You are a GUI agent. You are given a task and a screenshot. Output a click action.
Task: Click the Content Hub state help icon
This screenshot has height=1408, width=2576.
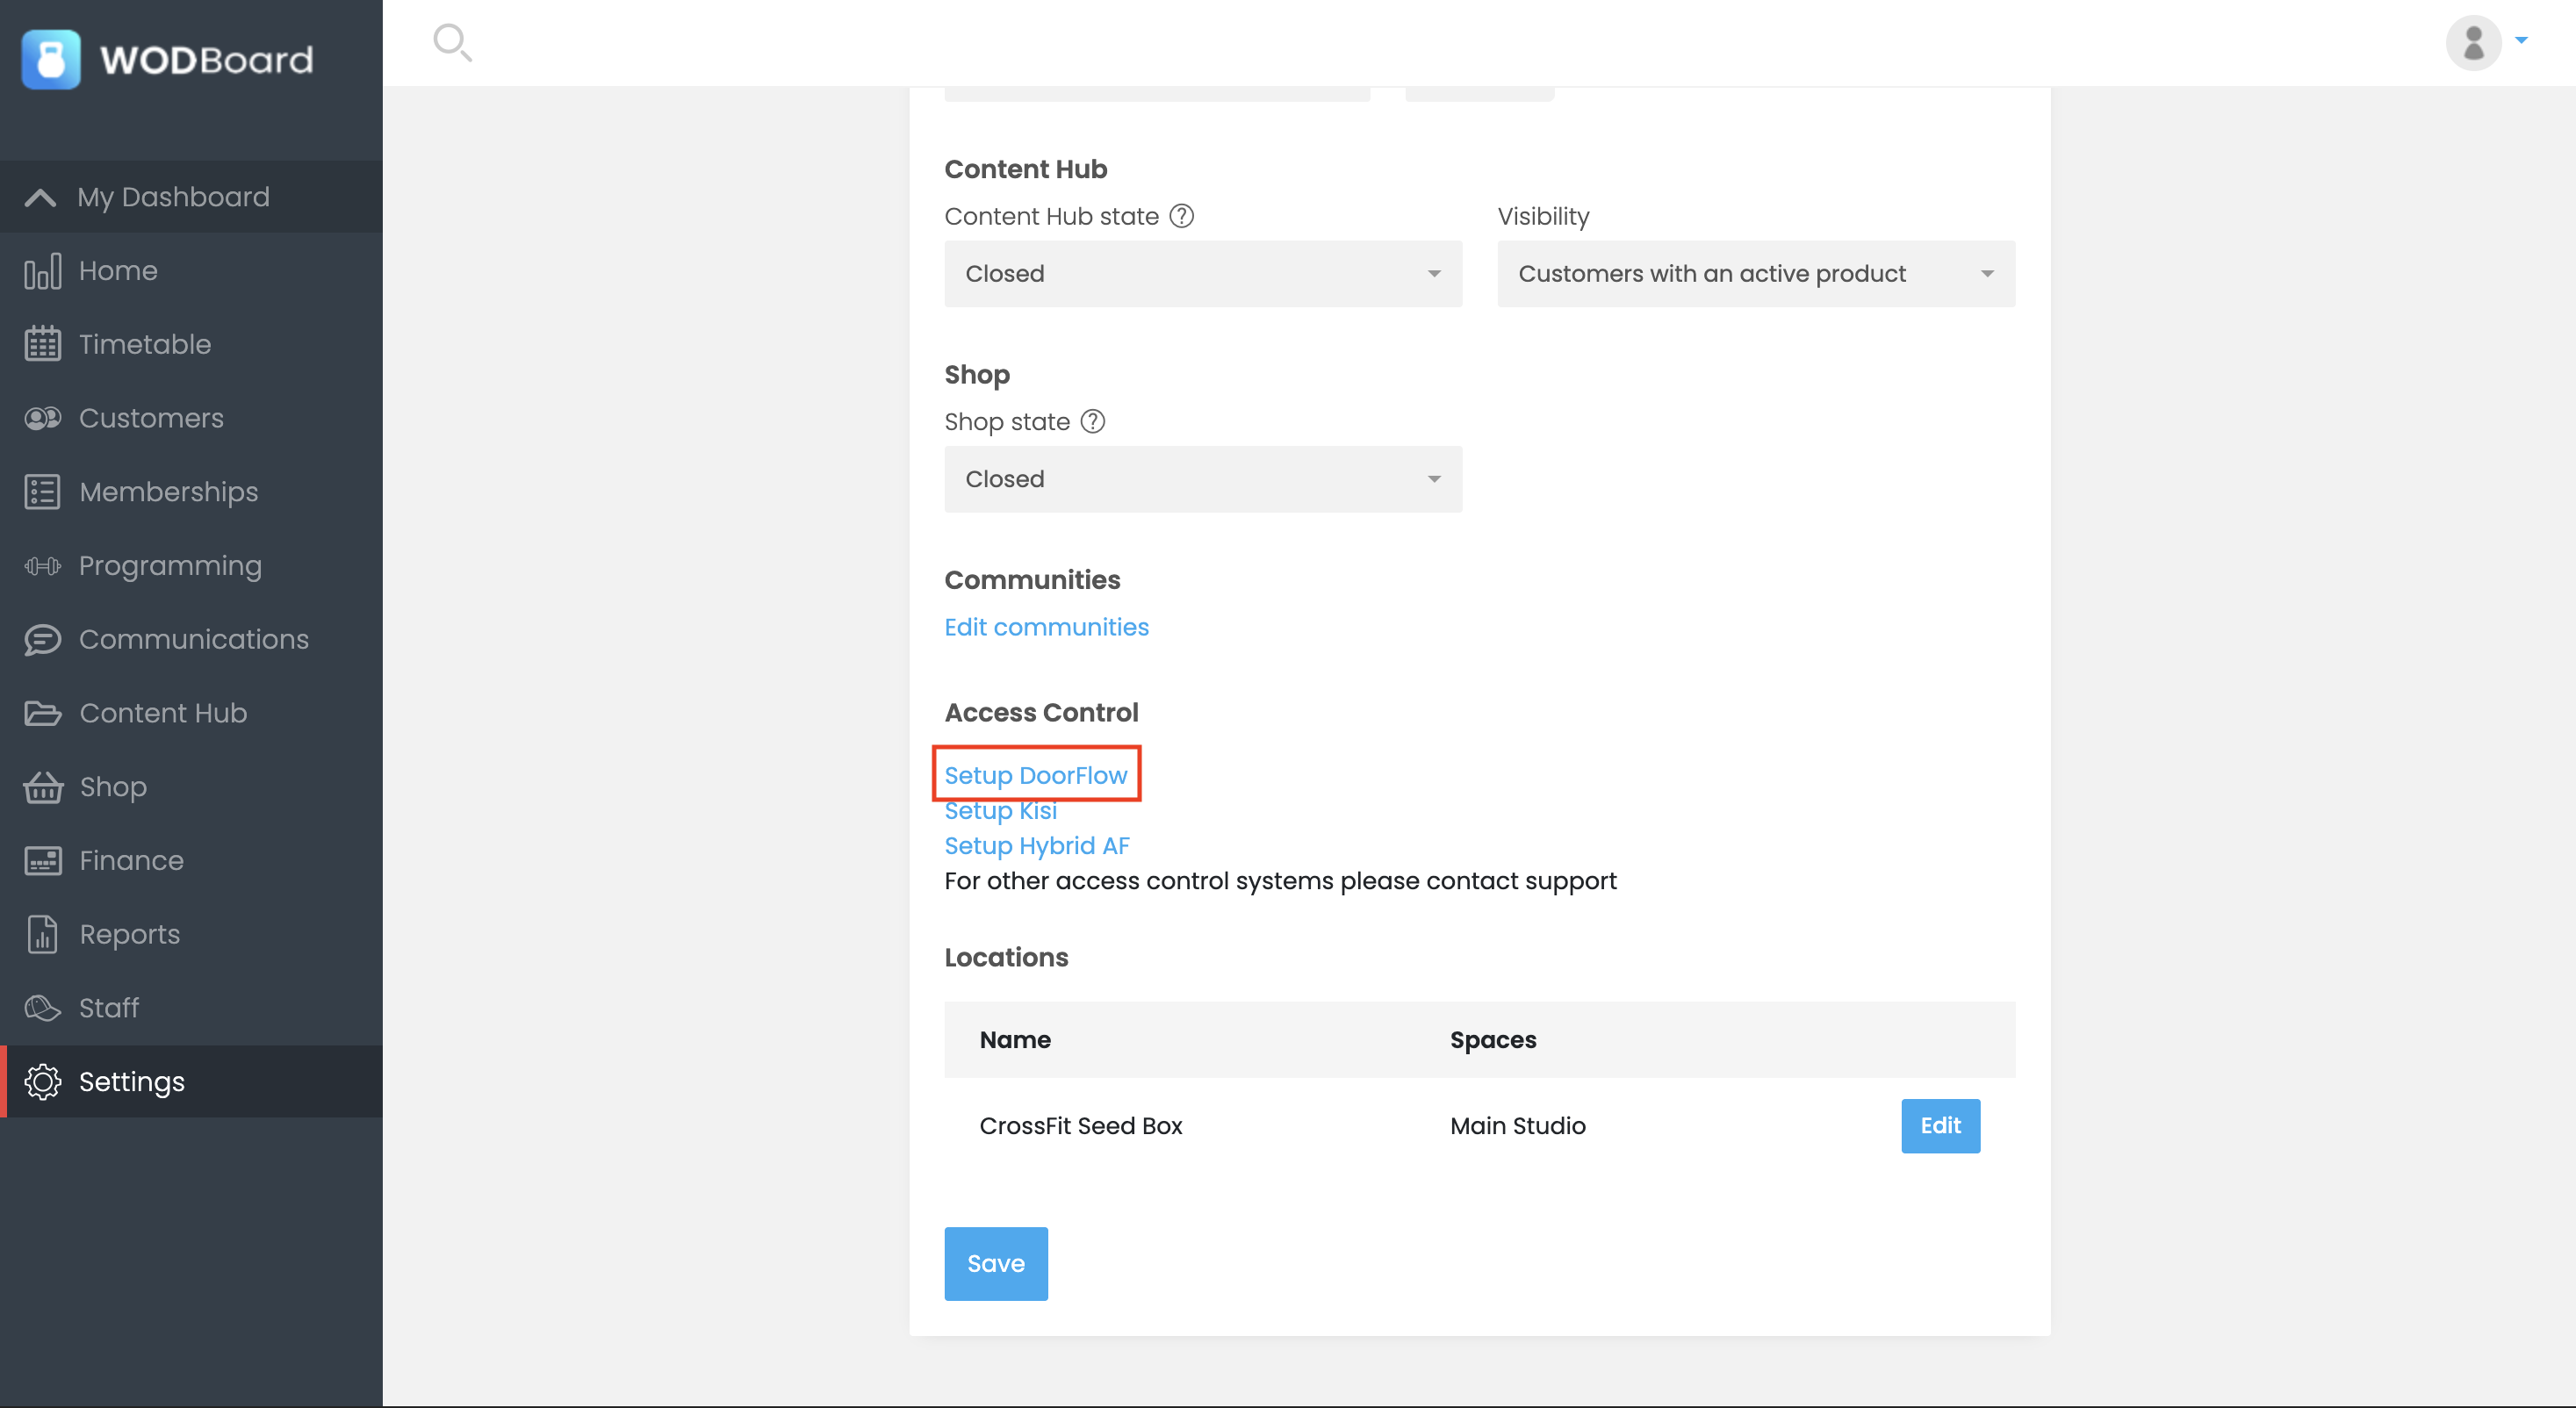coord(1181,216)
